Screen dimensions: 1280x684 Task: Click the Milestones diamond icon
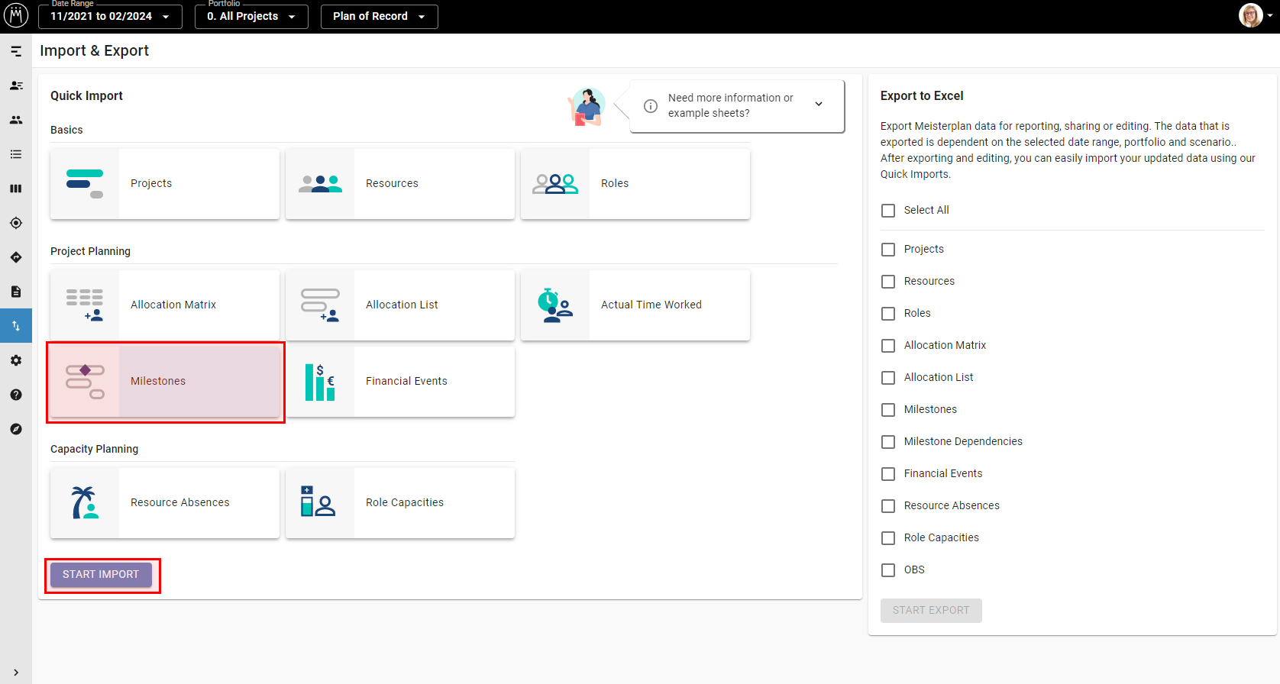[85, 382]
